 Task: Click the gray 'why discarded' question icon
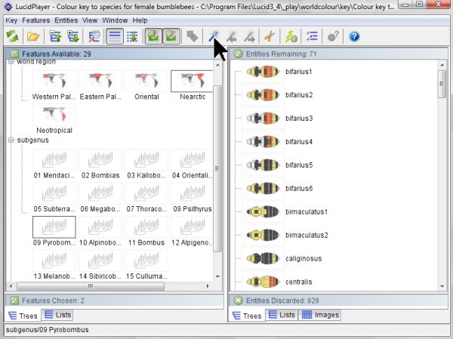pos(333,37)
